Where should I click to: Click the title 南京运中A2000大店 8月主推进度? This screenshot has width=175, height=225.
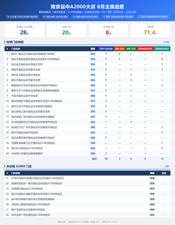[87, 7]
